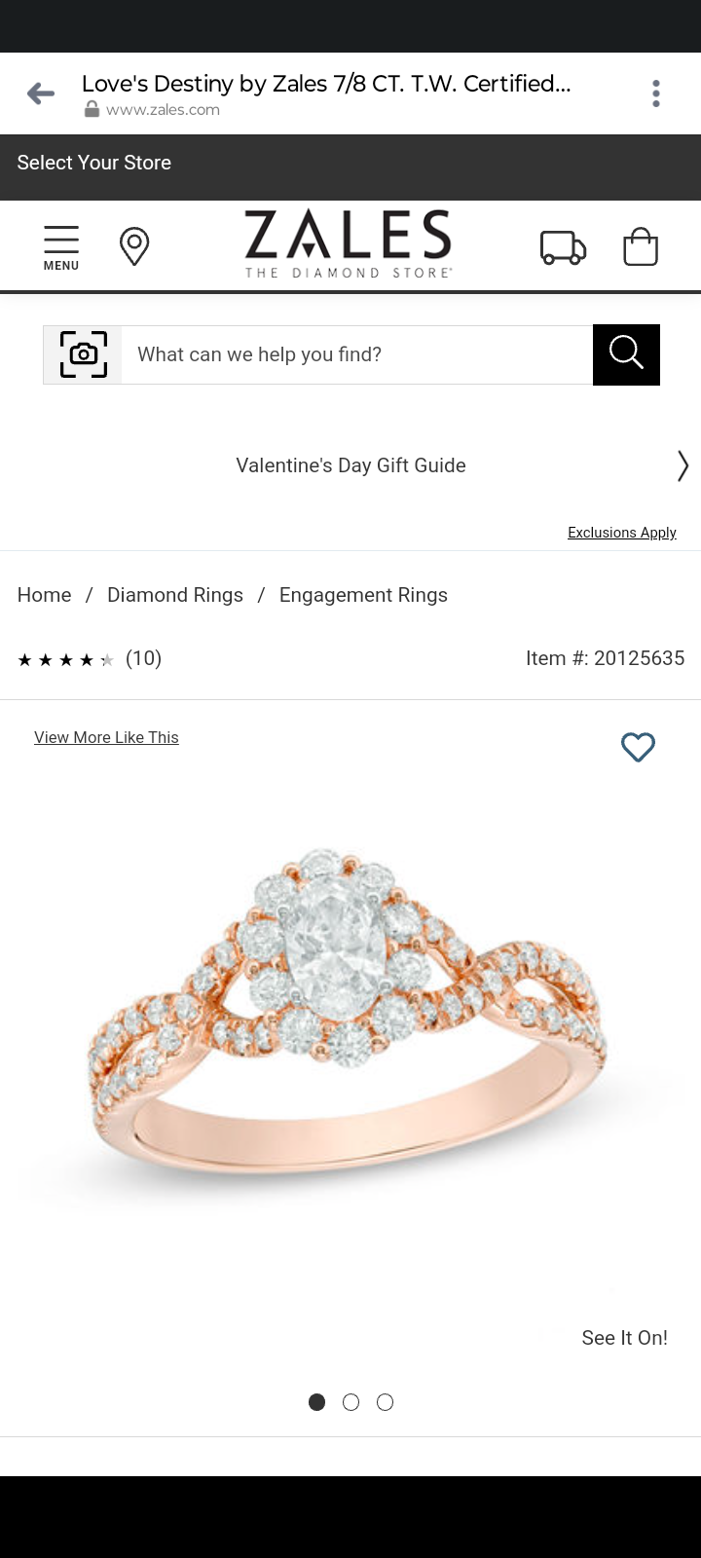Open Select Your Store bar

pyautogui.click(x=350, y=163)
